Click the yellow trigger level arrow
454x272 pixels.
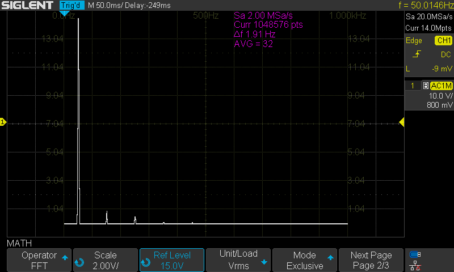(402, 122)
